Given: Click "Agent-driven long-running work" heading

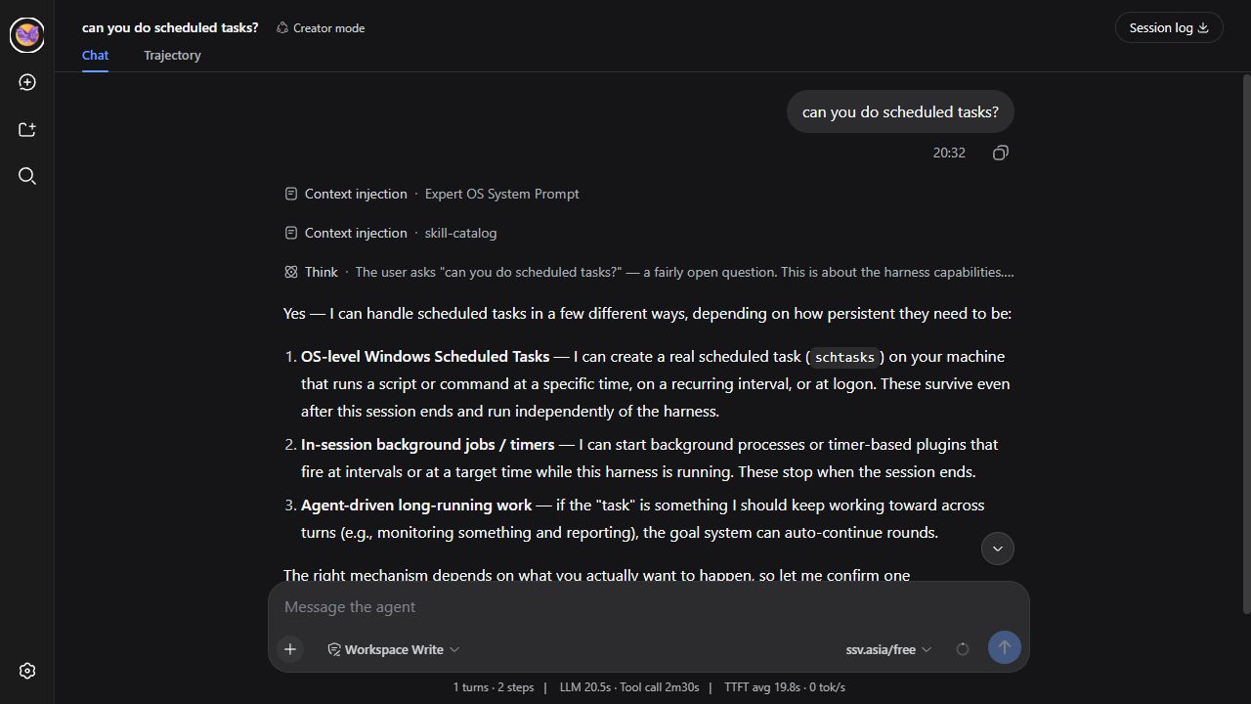Looking at the screenshot, I should click(x=416, y=505).
